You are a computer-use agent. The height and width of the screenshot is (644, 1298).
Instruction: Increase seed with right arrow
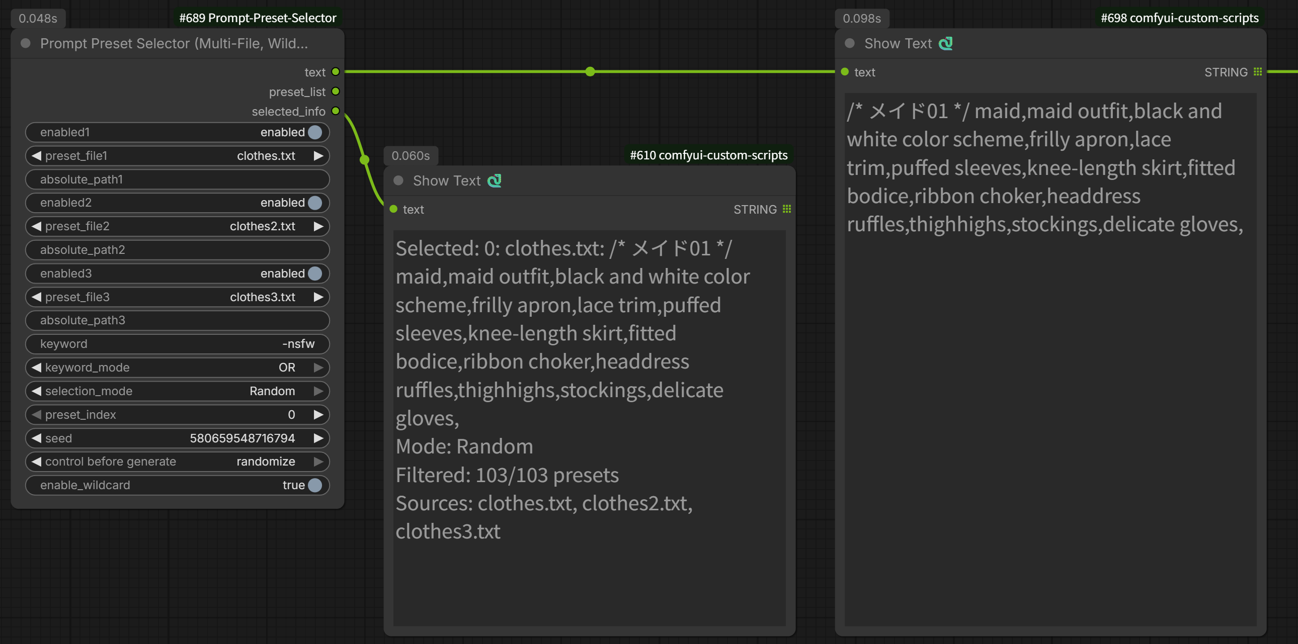(318, 438)
